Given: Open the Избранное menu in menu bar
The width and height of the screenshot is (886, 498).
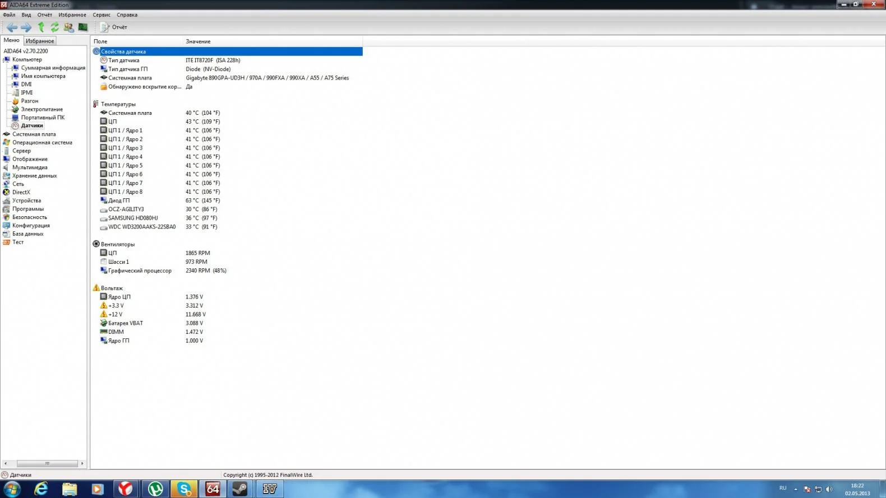Looking at the screenshot, I should pyautogui.click(x=72, y=15).
